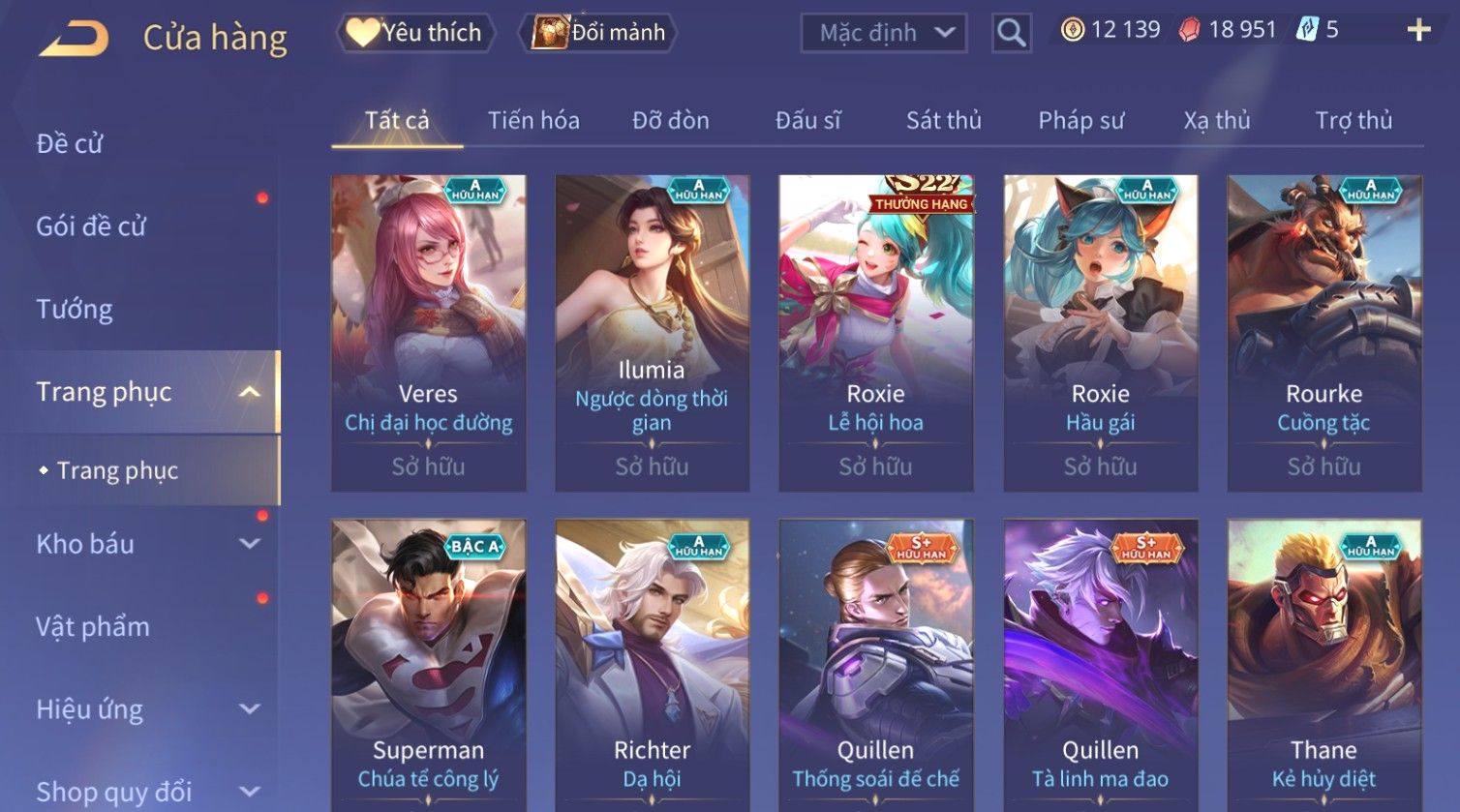
Task: Open Đổi mảnh chest exchange
Action: coord(597,33)
